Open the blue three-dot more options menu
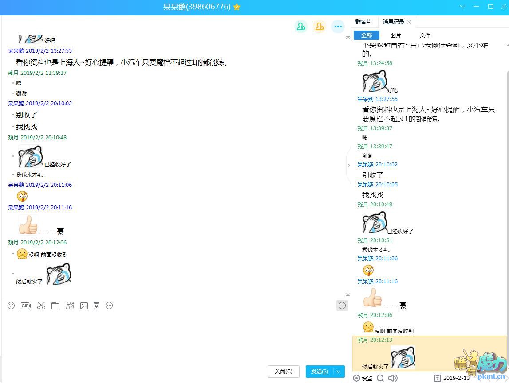Screen dimensions: 509x383 pyautogui.click(x=338, y=27)
